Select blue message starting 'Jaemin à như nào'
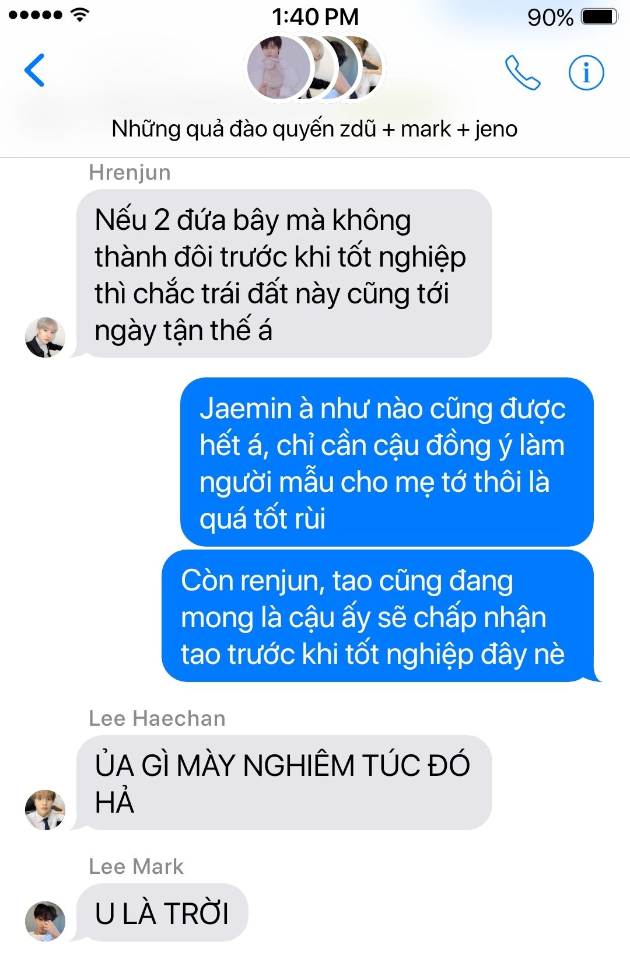The height and width of the screenshot is (955, 630). (387, 462)
